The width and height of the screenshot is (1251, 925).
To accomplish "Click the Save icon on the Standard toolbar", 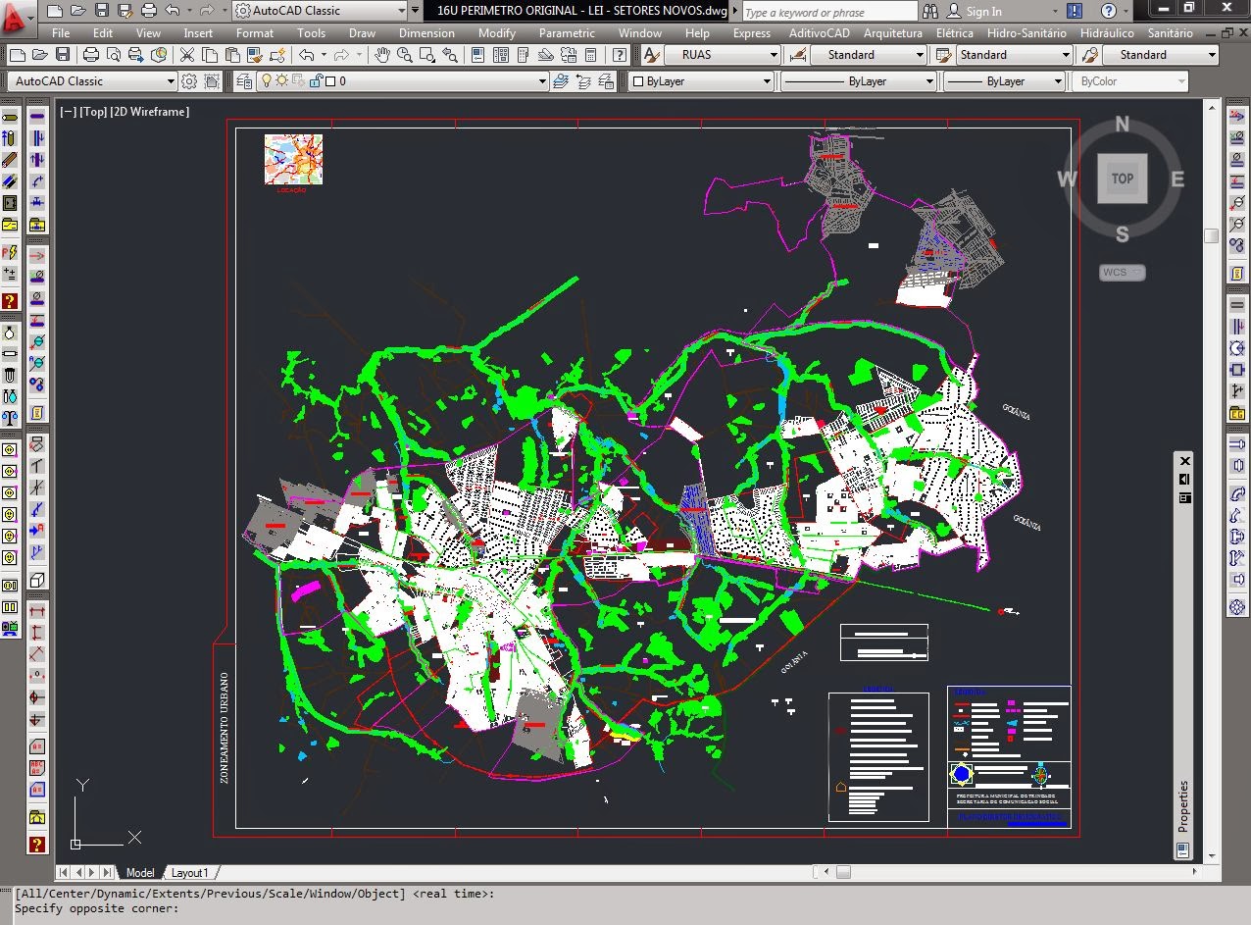I will click(63, 56).
